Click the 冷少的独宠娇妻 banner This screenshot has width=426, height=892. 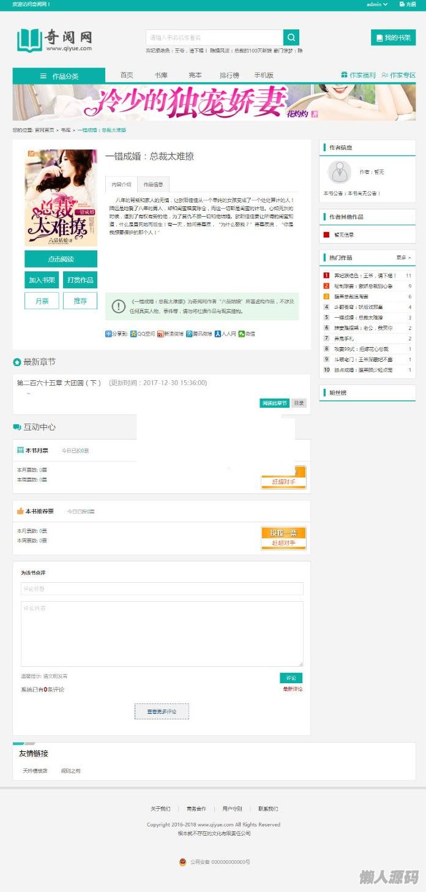pos(214,102)
